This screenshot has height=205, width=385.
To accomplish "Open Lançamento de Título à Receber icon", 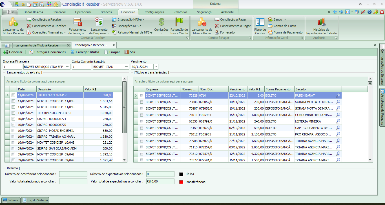I will [13, 22].
